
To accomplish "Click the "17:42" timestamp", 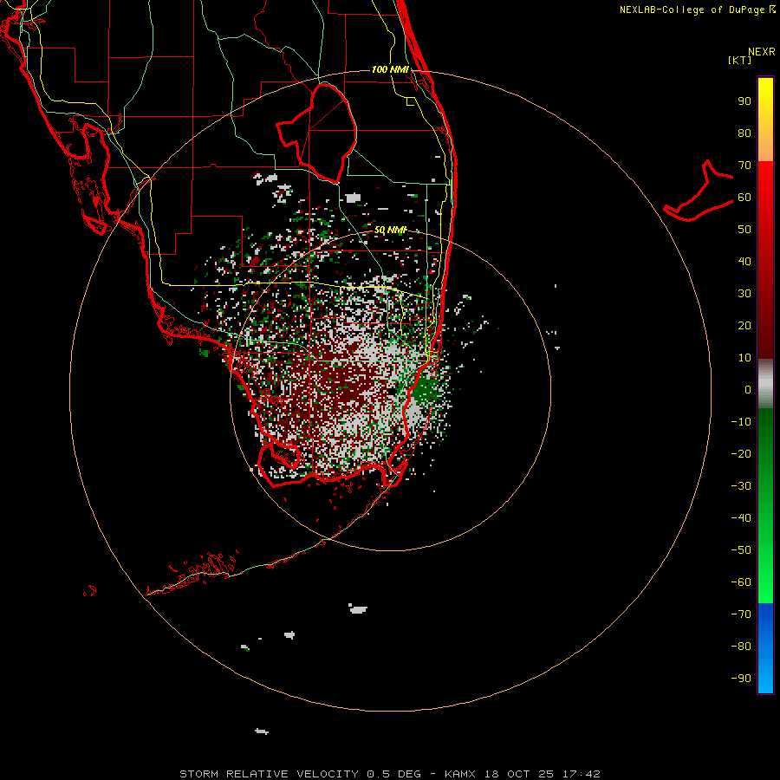I will point(582,774).
